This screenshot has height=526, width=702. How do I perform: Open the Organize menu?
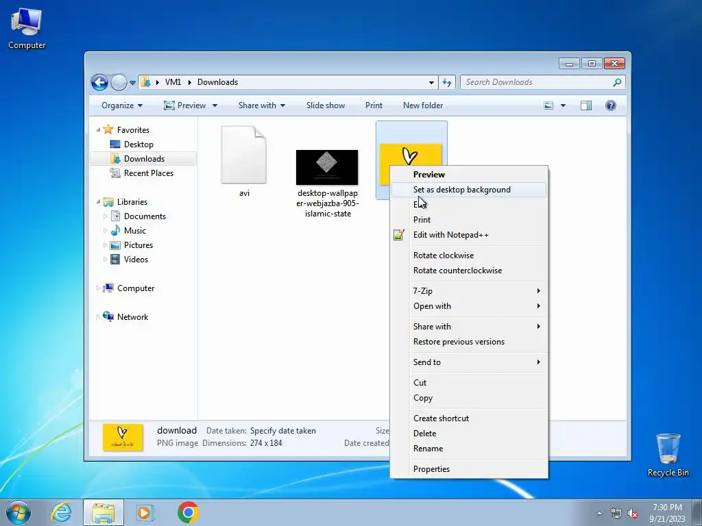[x=122, y=105]
